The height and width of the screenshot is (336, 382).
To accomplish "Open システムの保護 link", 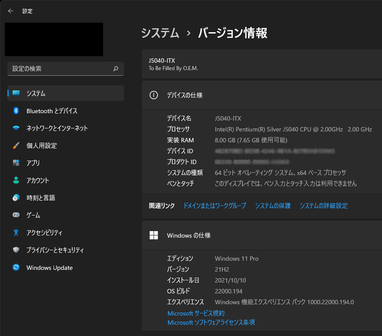I will (x=273, y=205).
